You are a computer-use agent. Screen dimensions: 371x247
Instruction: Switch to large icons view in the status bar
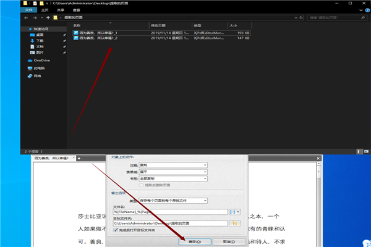(x=366, y=151)
